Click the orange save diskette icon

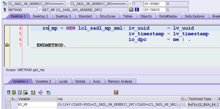116,92
